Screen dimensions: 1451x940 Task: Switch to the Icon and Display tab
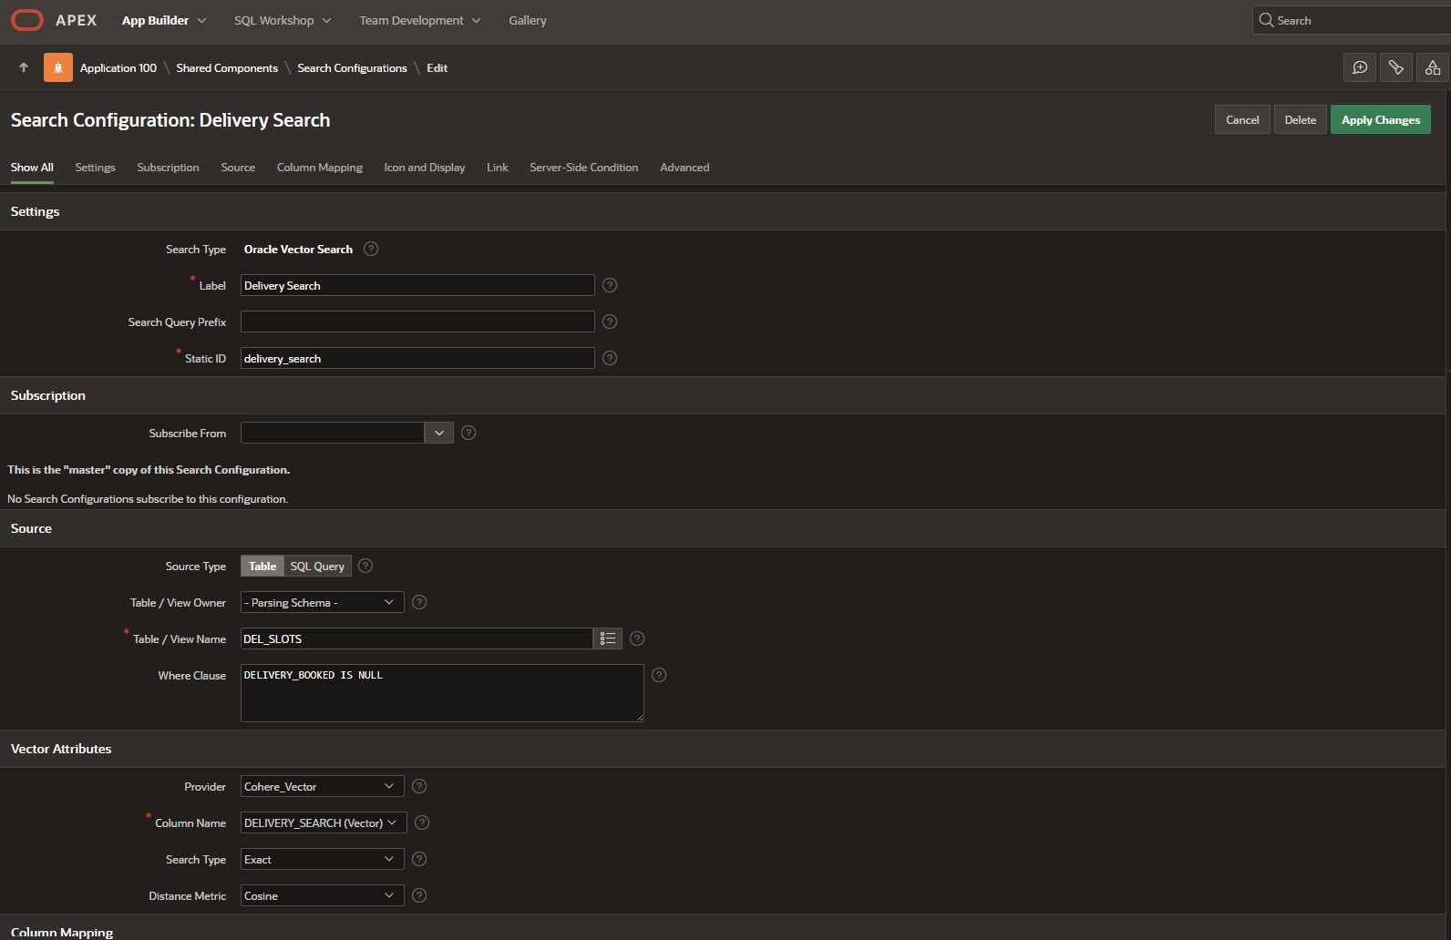click(x=425, y=168)
